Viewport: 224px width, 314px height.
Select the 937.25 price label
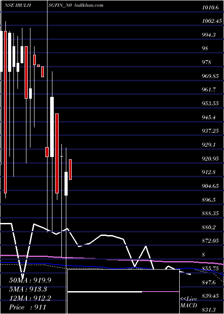(210, 131)
